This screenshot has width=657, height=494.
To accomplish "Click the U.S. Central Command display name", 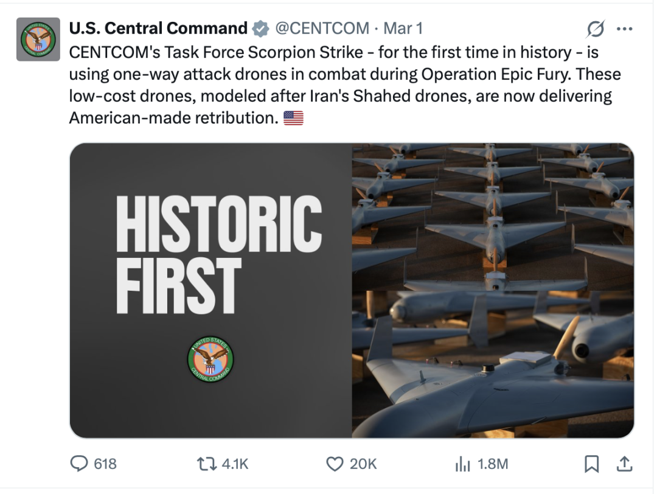I will pyautogui.click(x=158, y=29).
